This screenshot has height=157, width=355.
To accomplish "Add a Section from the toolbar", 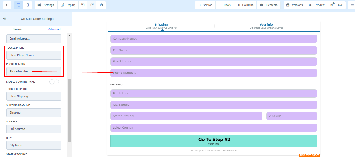I will point(205,5).
